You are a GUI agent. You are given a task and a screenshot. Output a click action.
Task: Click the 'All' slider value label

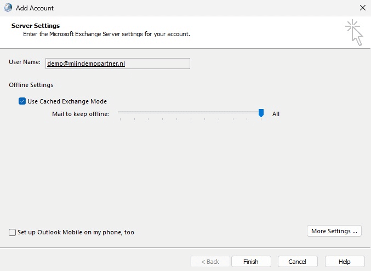point(276,114)
